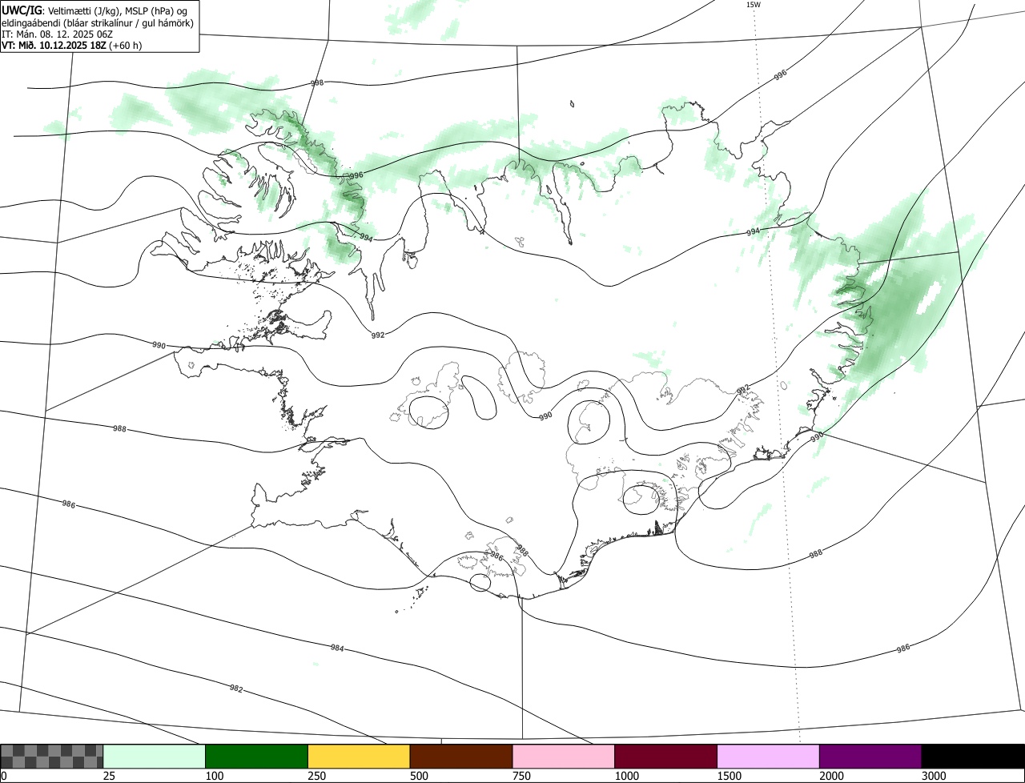Click the 984 isobar label

(x=337, y=648)
